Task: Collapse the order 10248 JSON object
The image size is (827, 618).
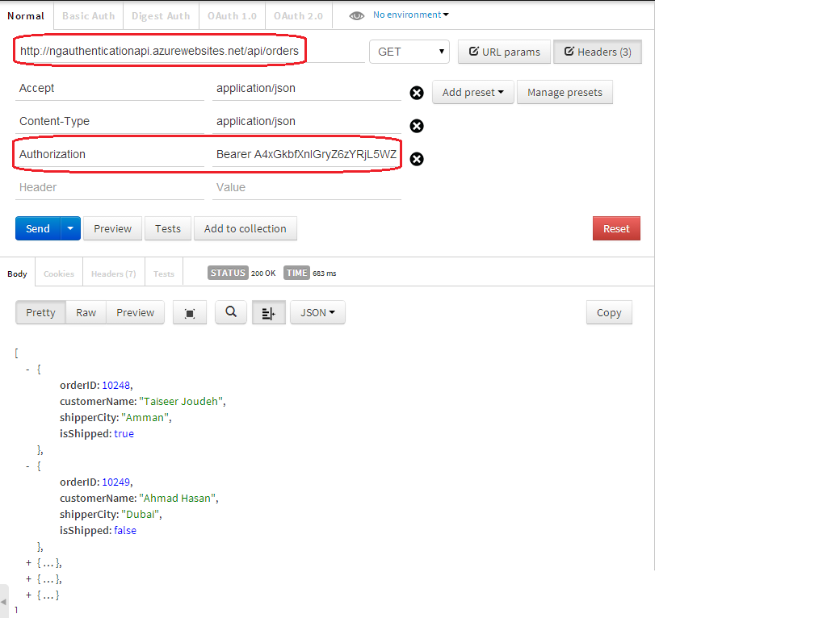Action: [x=27, y=369]
